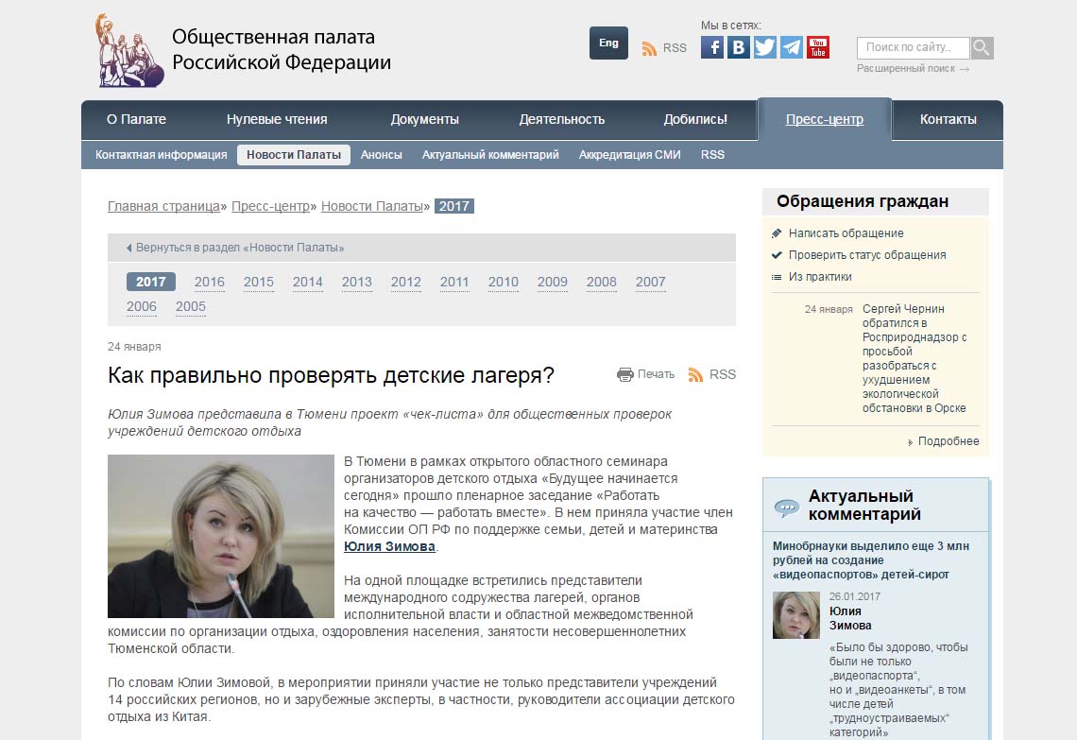Select year 2008 in archive list
1077x740 pixels.
coord(602,282)
